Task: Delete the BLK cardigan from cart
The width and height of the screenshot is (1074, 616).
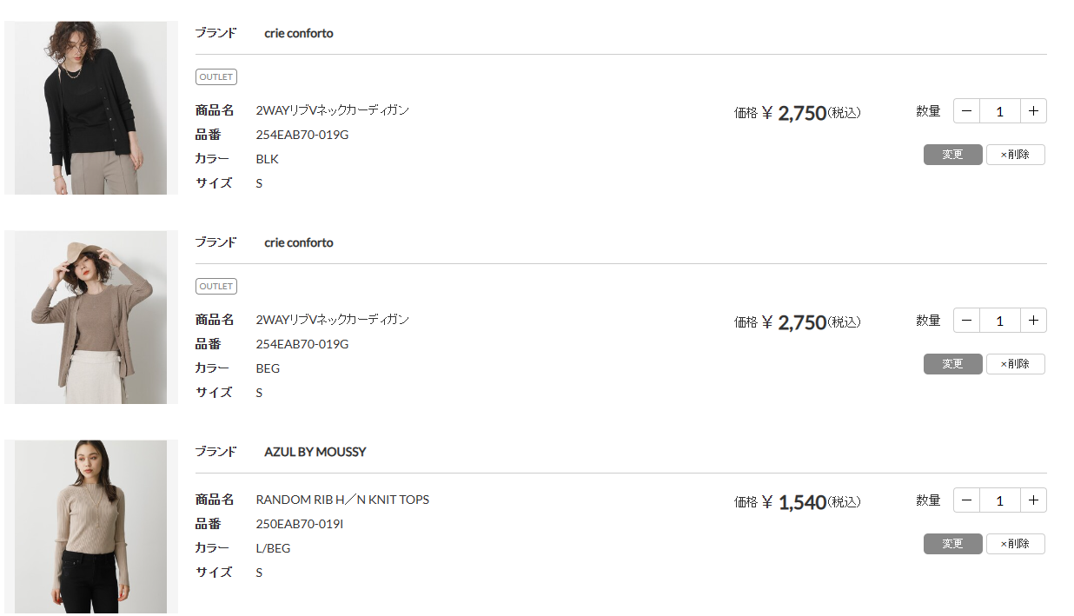Action: coord(1015,155)
